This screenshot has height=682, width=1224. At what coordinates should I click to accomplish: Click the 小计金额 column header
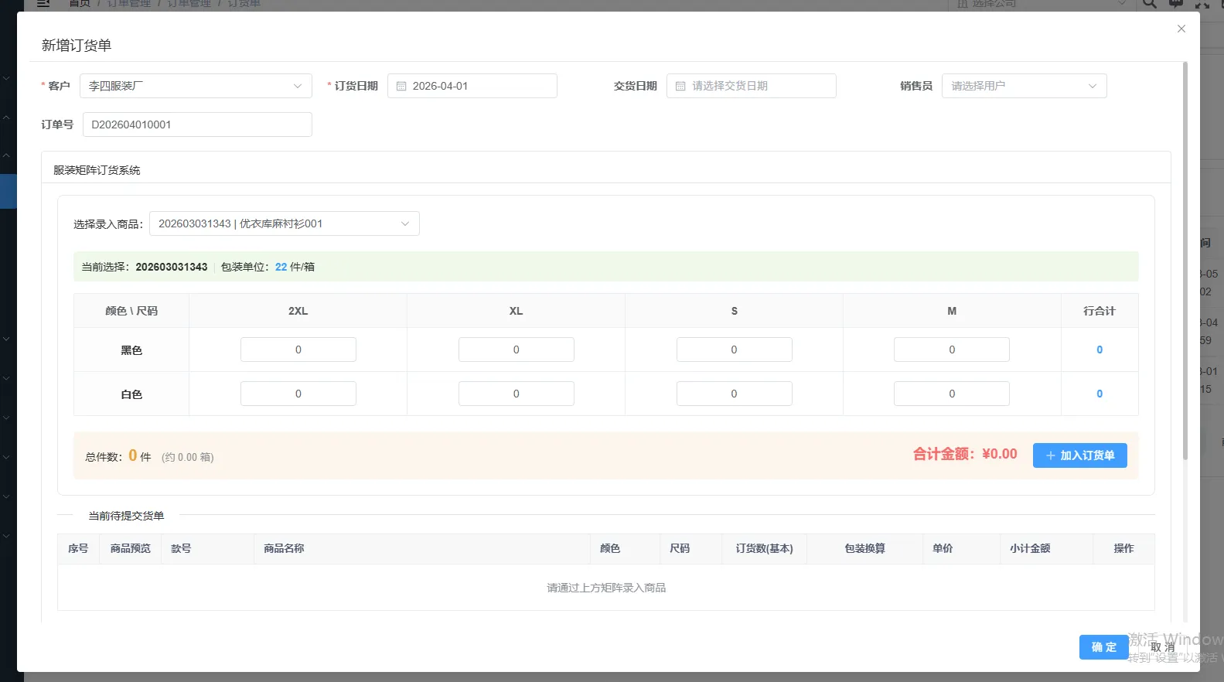1029,548
